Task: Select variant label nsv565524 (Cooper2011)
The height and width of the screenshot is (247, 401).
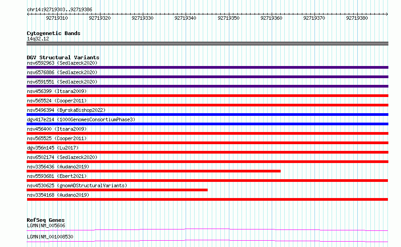Action: (57, 101)
